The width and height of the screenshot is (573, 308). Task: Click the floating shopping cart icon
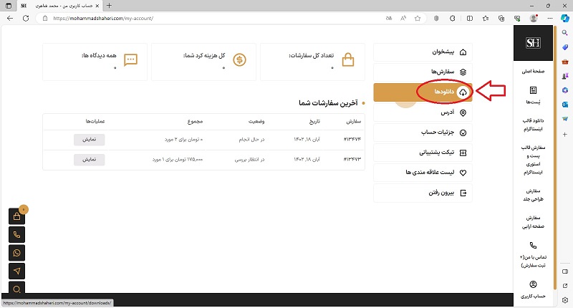(x=18, y=216)
